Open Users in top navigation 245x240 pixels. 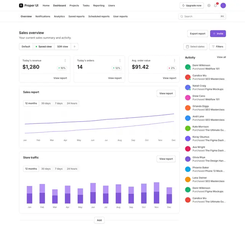111,5
